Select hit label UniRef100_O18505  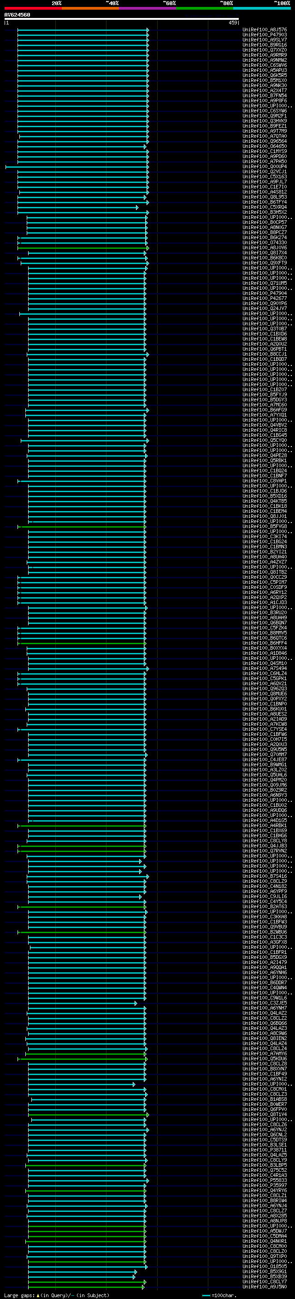265,1266
